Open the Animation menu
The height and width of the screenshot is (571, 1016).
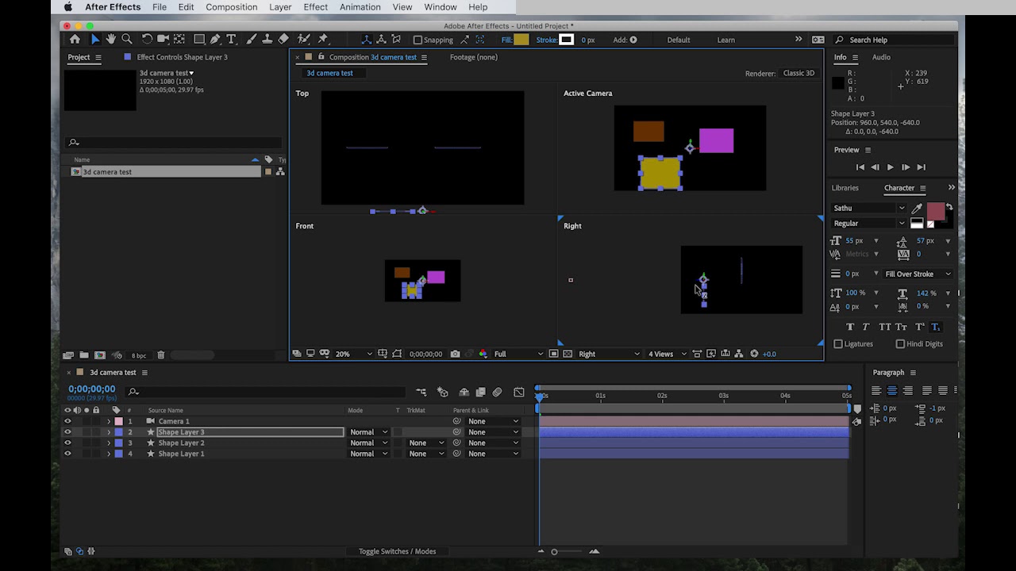[x=360, y=7]
